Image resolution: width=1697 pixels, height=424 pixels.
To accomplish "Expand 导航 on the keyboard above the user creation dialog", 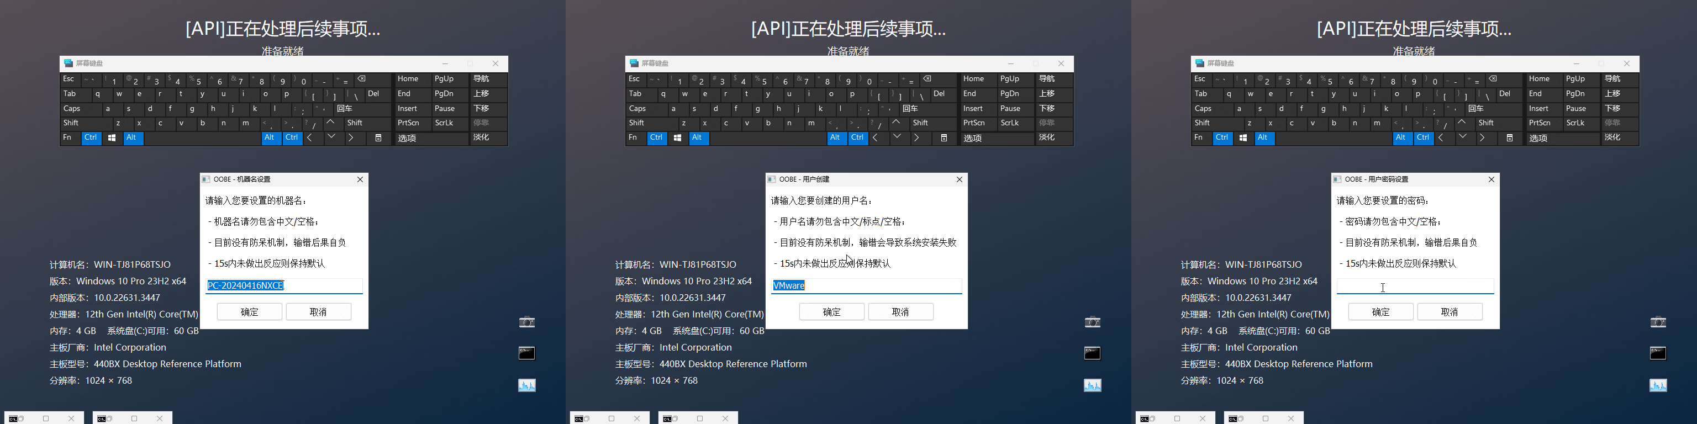I will click(x=1047, y=79).
